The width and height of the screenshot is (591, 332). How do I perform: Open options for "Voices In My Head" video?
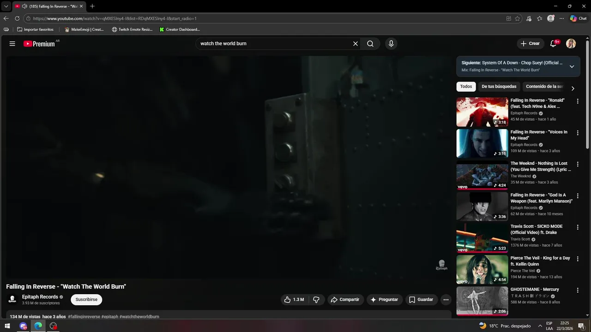pos(578,132)
